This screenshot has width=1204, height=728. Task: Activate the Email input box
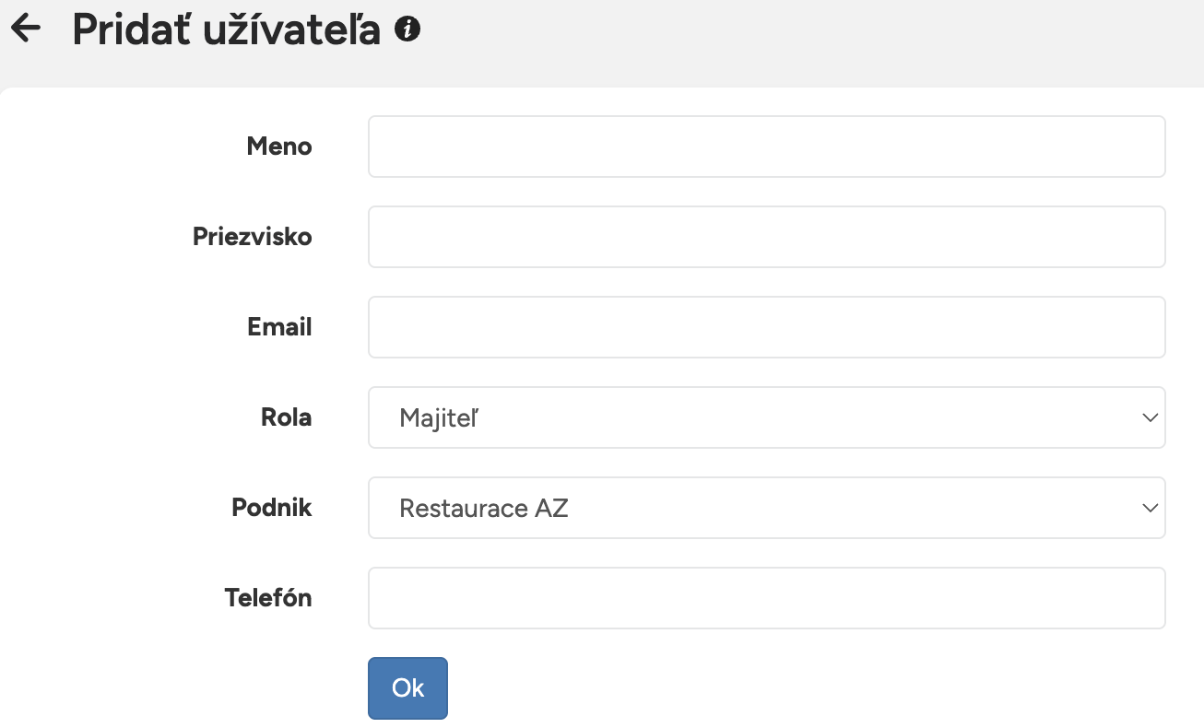(767, 327)
